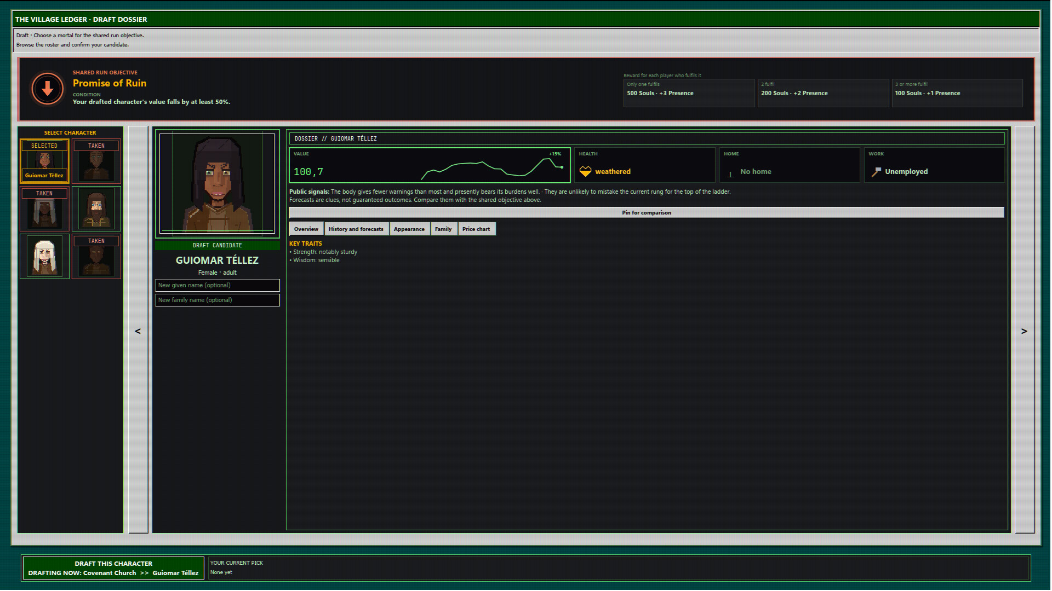
Task: Click the 'No home' status text
Action: point(756,171)
